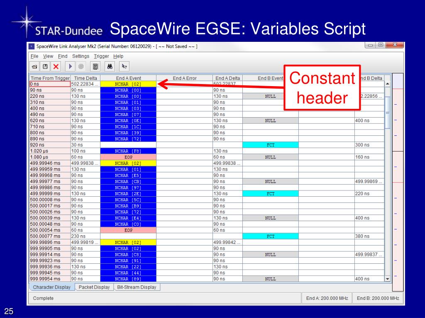
Task: Click the End A Error column header
Action: click(185, 78)
